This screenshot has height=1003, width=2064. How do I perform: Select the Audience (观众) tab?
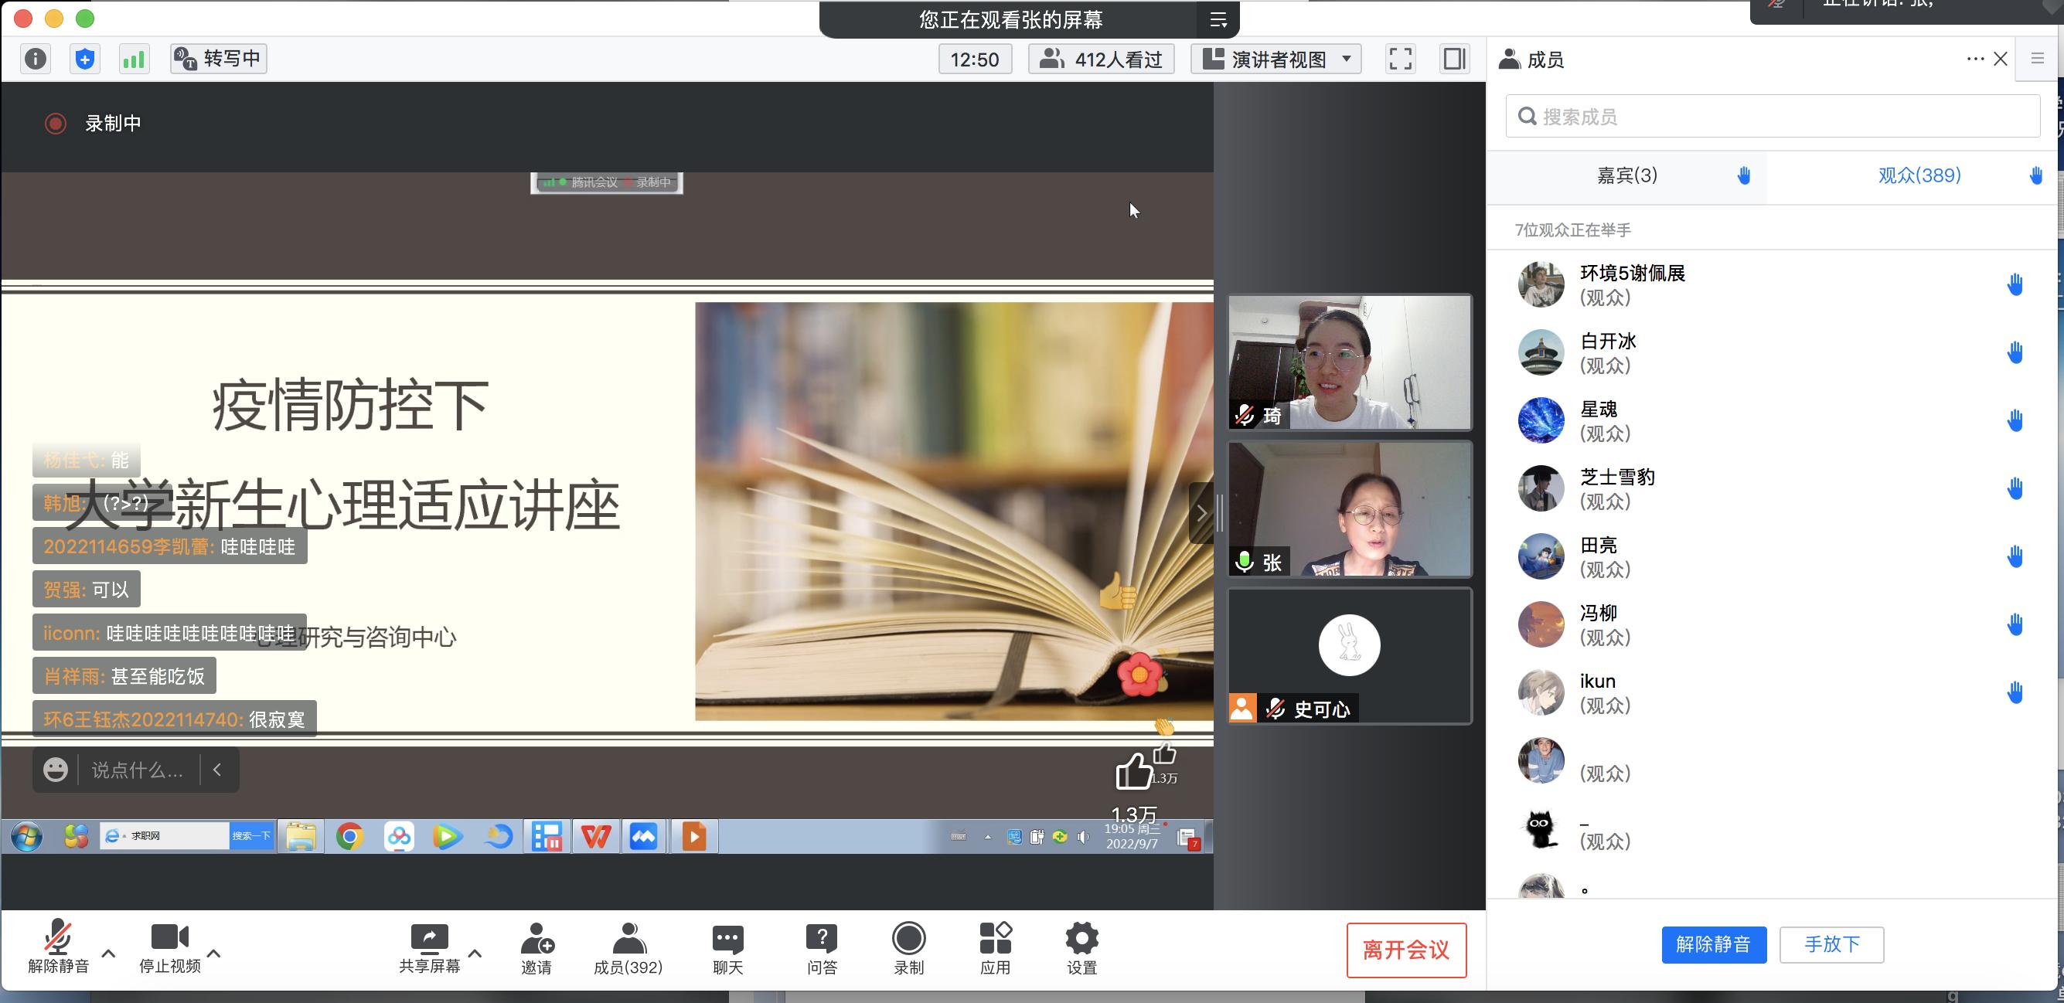(x=1919, y=175)
